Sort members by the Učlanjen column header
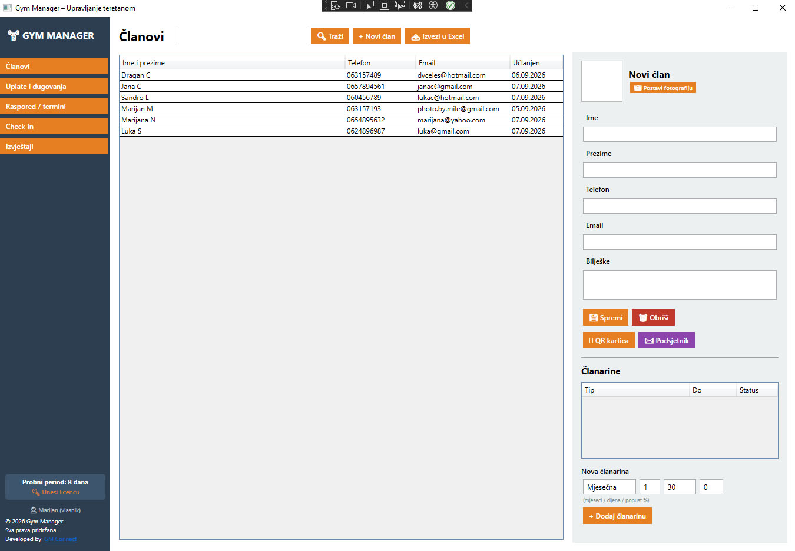Screen dimensions: 795x551 536,62
